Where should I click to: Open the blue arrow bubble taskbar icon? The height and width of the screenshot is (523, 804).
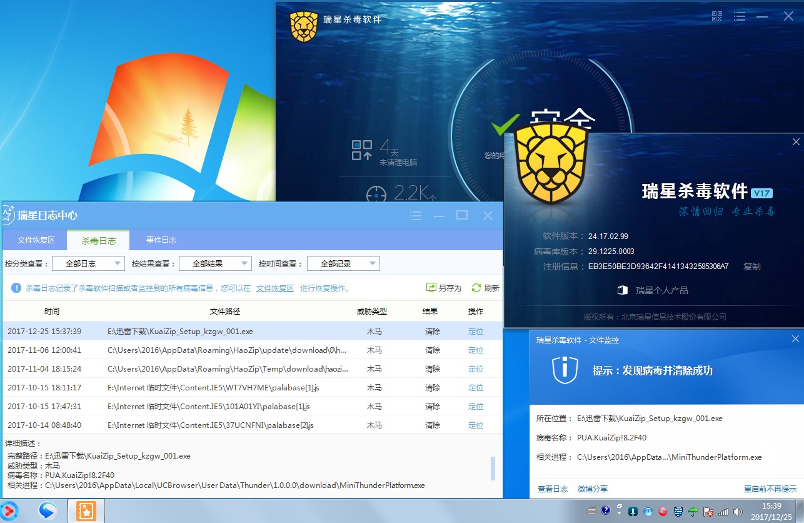[x=47, y=511]
